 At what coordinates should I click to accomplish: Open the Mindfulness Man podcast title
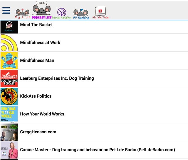(x=37, y=60)
